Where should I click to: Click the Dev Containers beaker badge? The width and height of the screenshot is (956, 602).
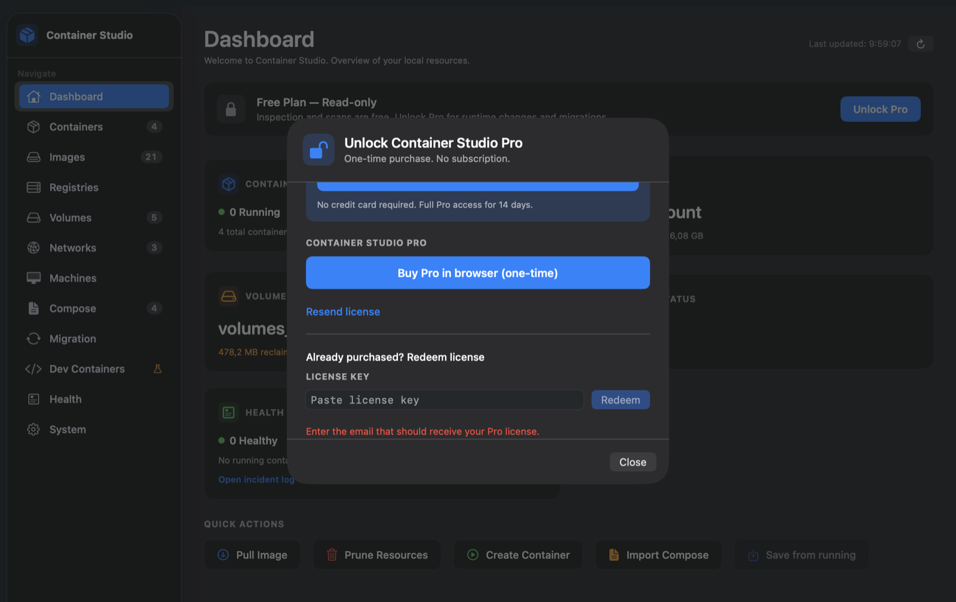click(x=158, y=369)
